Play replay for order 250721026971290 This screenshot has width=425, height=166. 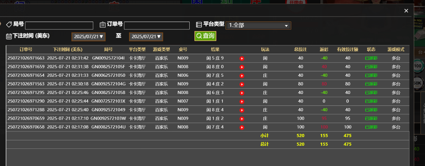[242, 101]
